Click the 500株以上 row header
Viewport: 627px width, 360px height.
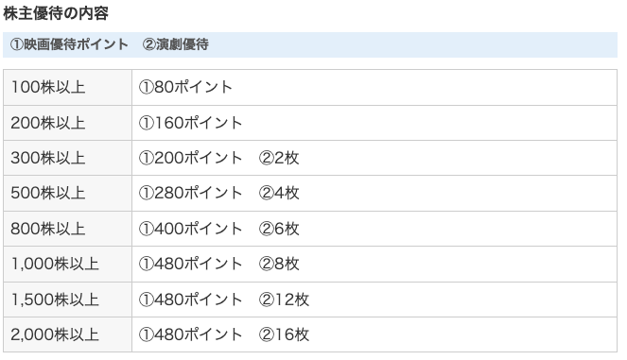coord(67,193)
